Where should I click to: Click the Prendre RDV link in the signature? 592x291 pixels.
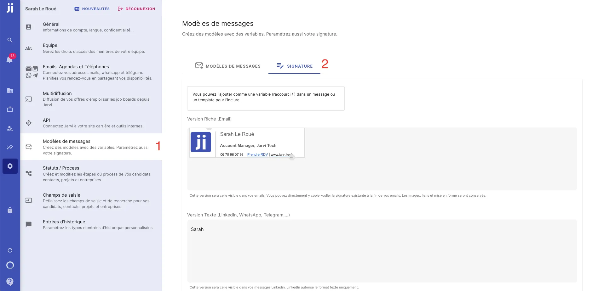coord(257,154)
